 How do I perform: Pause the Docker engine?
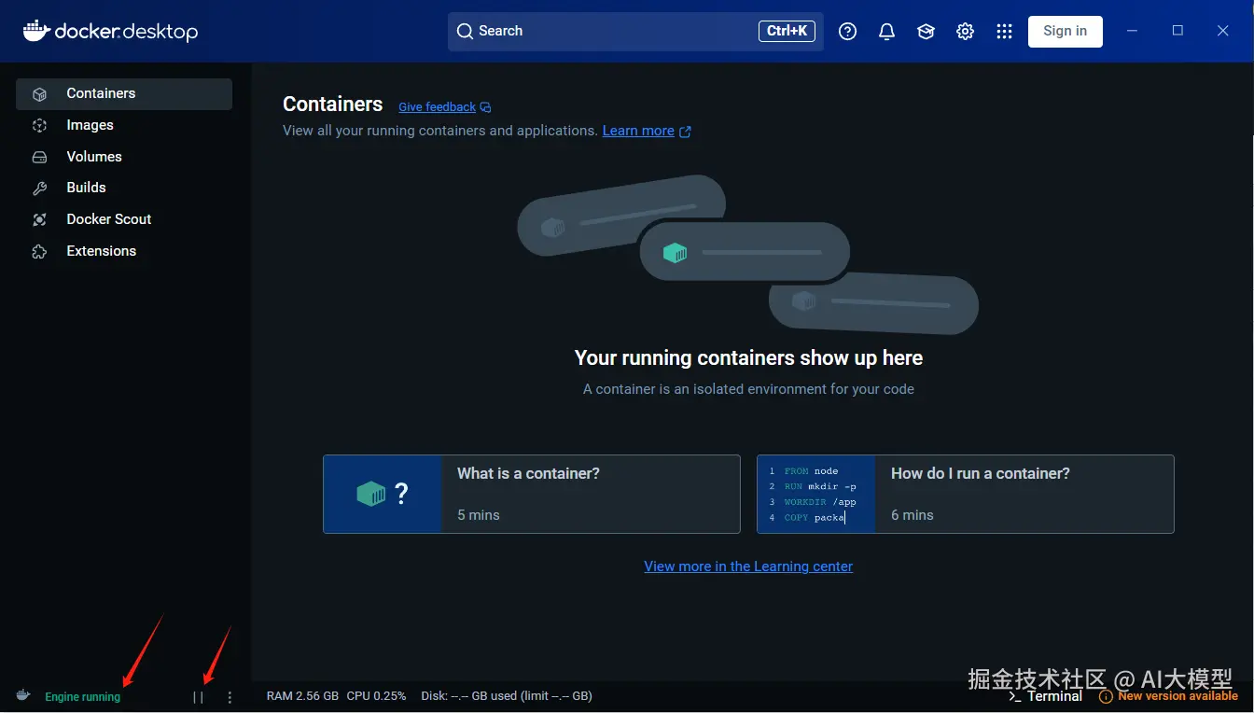pos(198,697)
